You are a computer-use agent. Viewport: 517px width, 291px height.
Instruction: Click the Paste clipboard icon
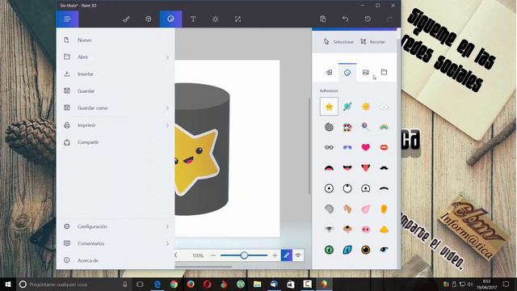(x=323, y=19)
